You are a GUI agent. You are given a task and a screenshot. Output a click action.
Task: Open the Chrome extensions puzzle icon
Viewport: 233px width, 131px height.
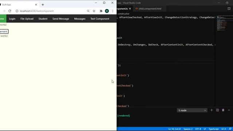[x=101, y=11]
